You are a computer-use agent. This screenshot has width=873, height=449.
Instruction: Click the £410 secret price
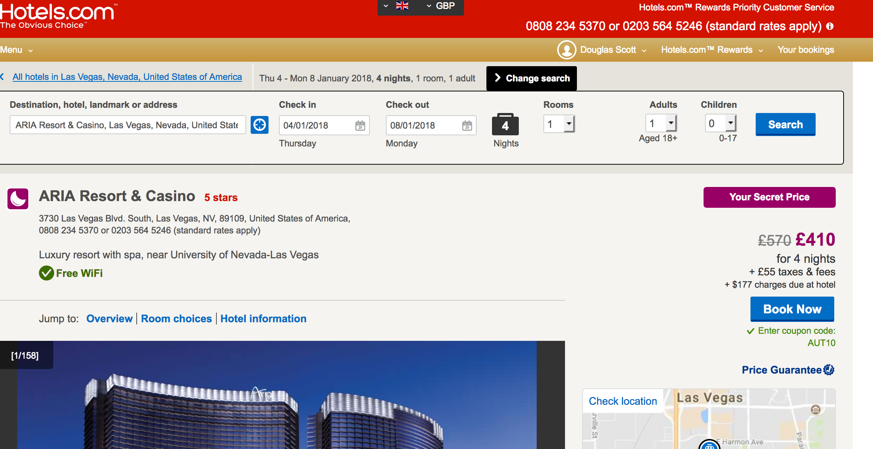[815, 240]
